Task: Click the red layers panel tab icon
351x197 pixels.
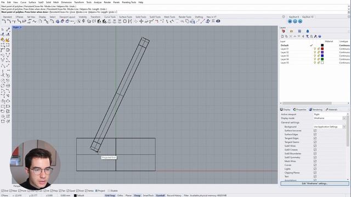Action: 284,31
